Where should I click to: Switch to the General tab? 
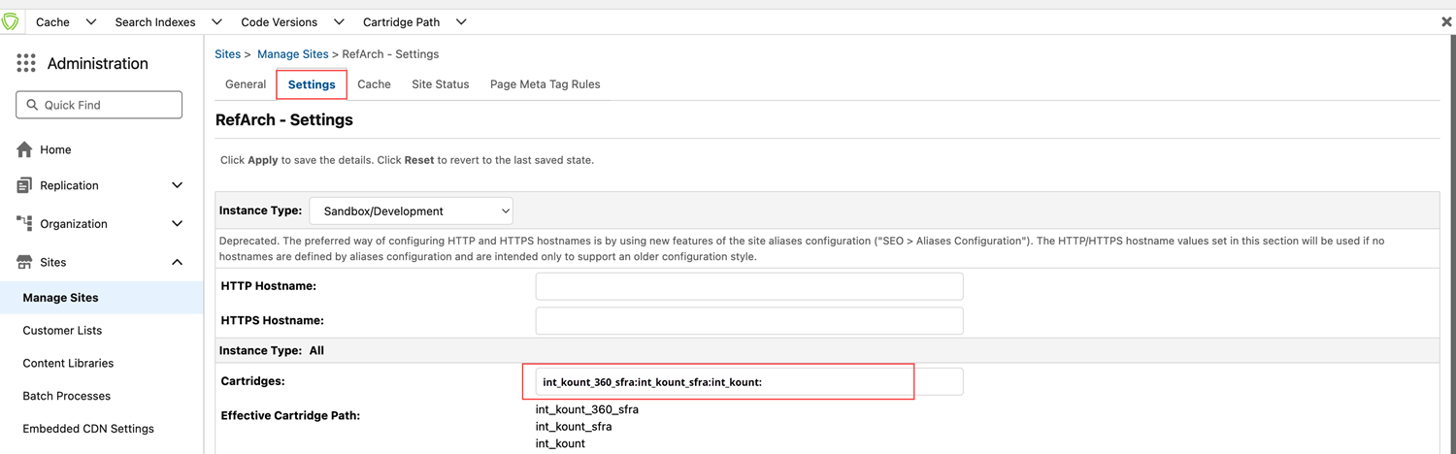tap(246, 84)
